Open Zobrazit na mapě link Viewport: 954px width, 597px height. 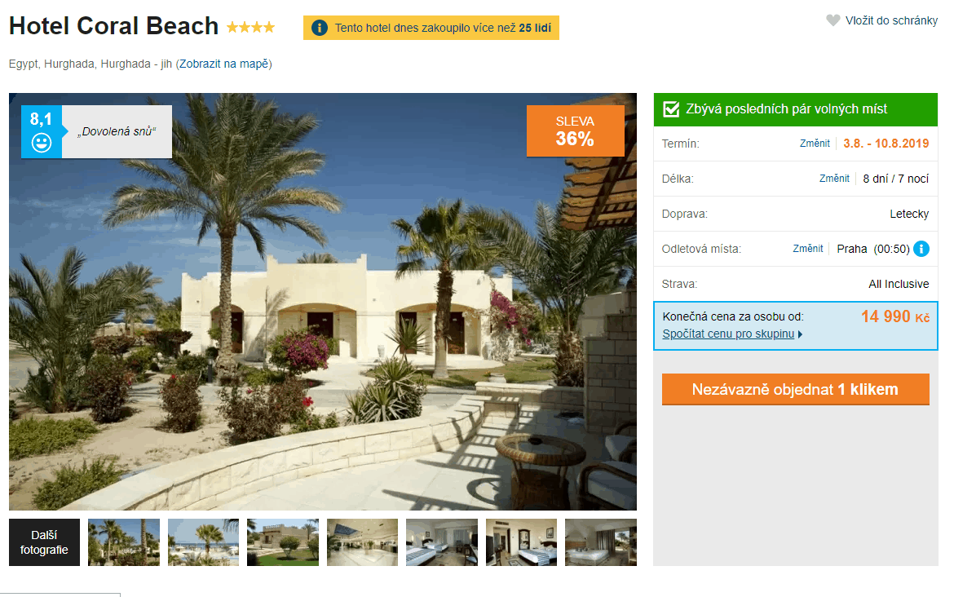[x=224, y=64]
